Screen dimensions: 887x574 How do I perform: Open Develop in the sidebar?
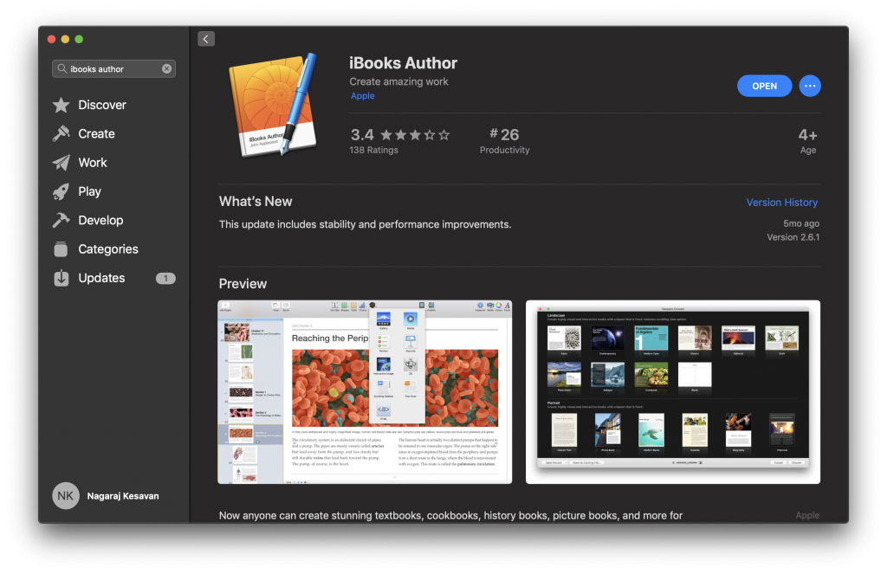pyautogui.click(x=100, y=221)
